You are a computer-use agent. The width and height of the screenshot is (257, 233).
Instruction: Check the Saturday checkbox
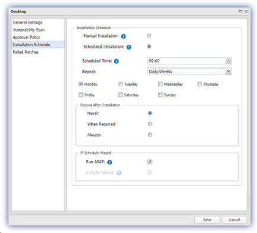tap(120, 95)
